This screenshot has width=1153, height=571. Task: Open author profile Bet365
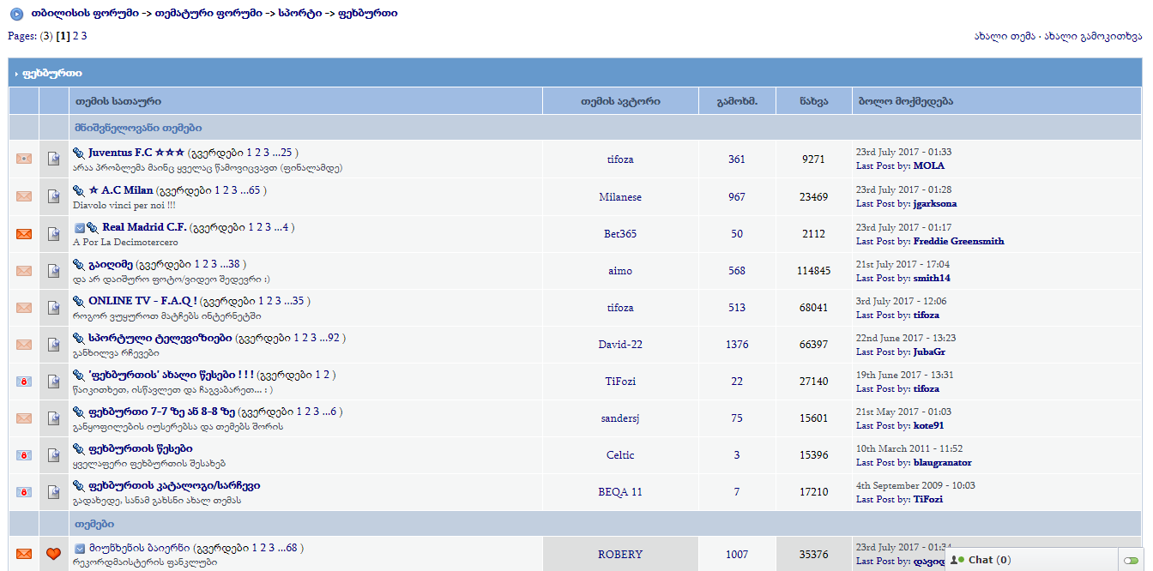point(620,234)
